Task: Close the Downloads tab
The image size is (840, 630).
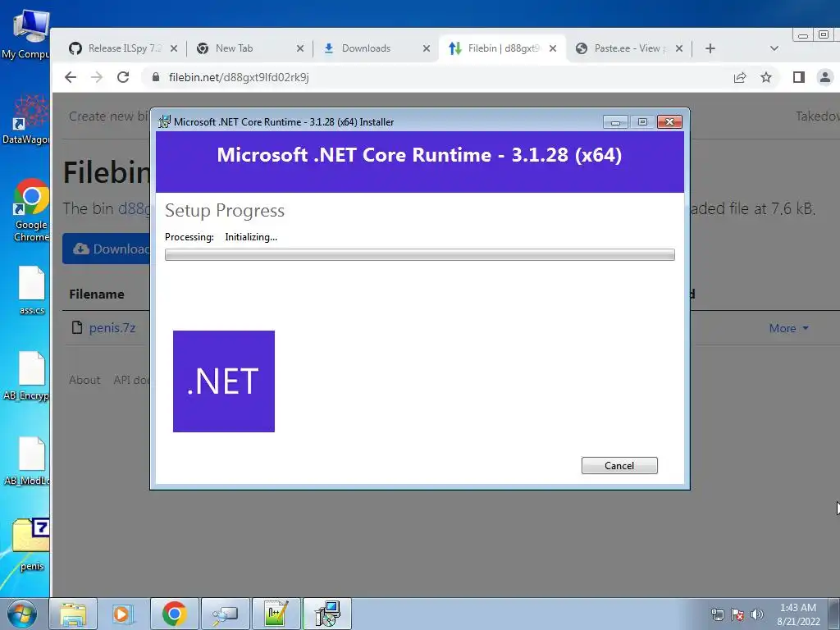Action: pyautogui.click(x=427, y=48)
